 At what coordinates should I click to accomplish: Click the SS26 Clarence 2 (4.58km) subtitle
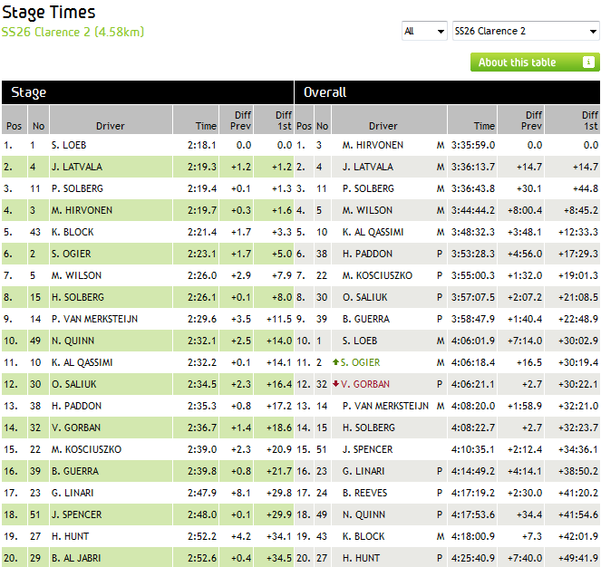point(73,32)
